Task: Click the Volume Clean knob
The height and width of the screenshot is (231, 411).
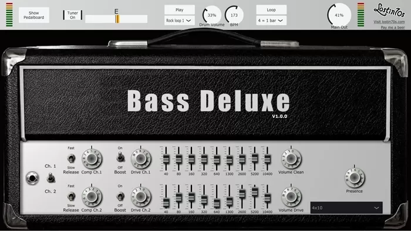Action: (x=291, y=159)
